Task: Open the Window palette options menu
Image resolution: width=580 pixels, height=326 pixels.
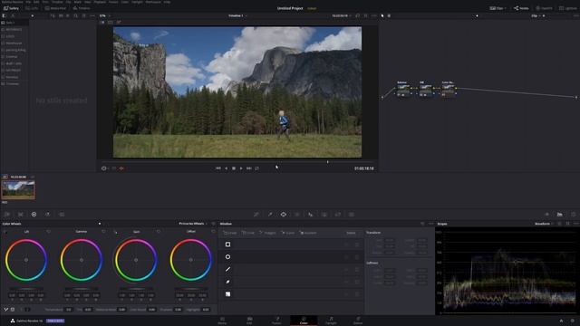Action: (431, 224)
